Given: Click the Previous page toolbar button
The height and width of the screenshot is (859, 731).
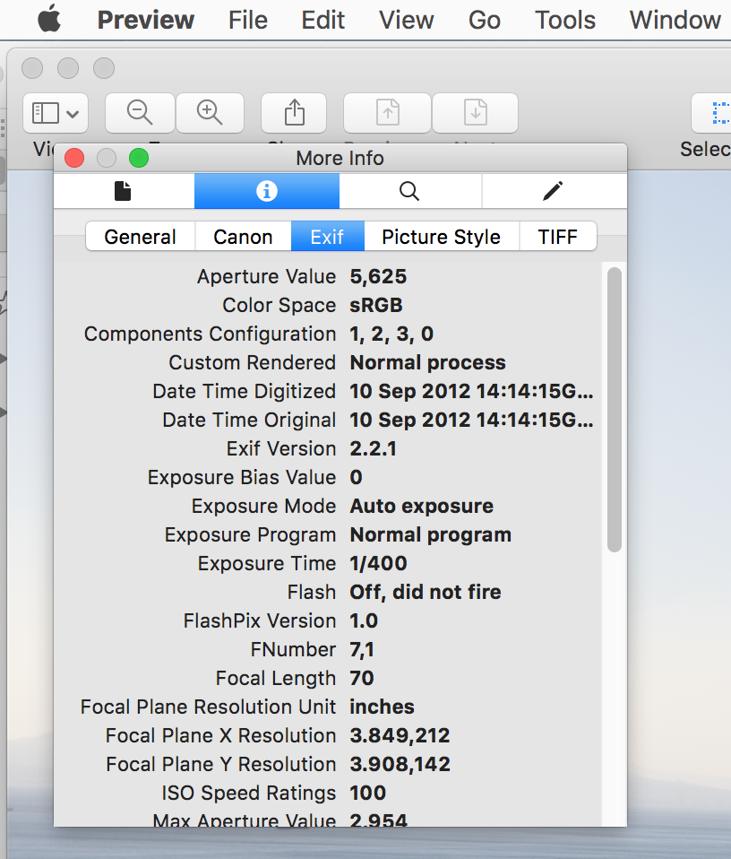Looking at the screenshot, I should (387, 113).
